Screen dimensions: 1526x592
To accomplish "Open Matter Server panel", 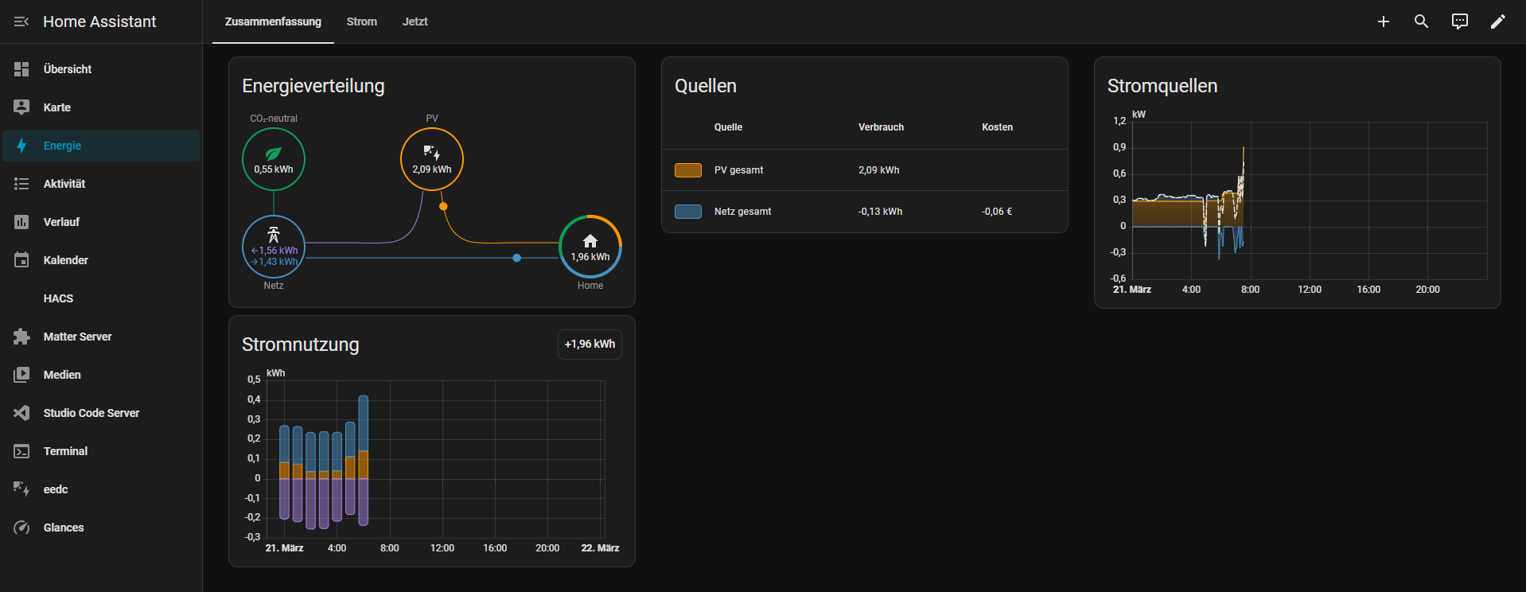I will point(77,337).
